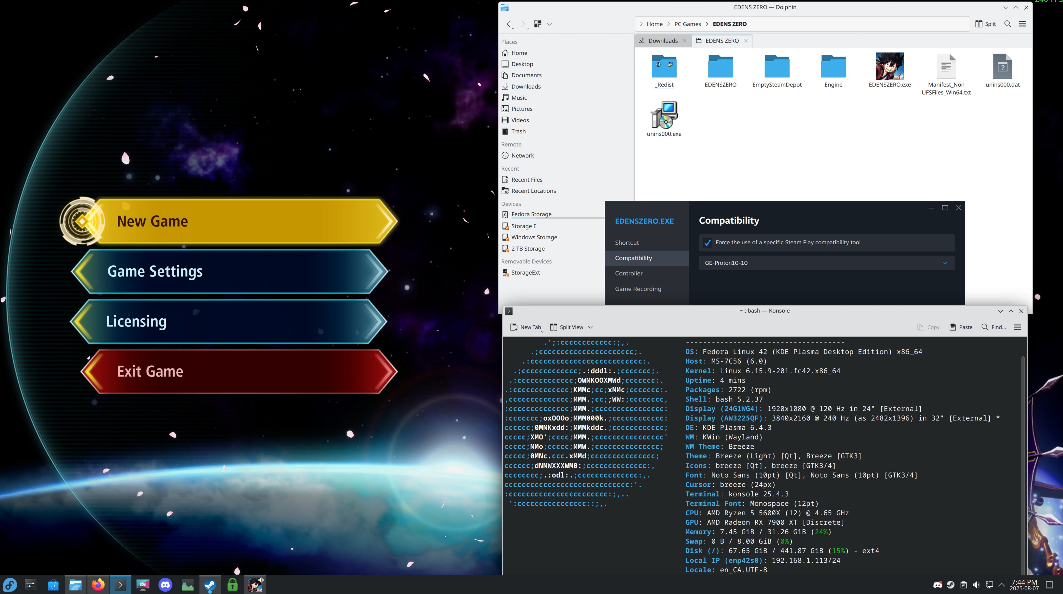Screen dimensions: 1063x594
Task: Open Dolphin file manager taskbar icon
Action: pyautogui.click(x=76, y=585)
